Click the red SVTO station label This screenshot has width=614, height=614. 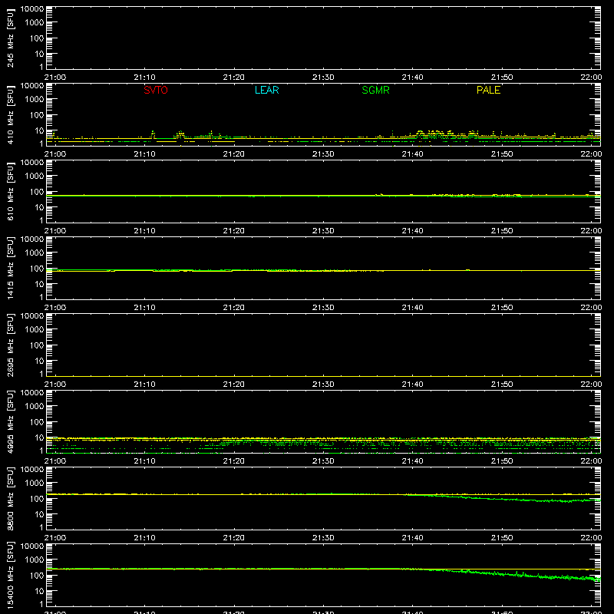click(156, 90)
